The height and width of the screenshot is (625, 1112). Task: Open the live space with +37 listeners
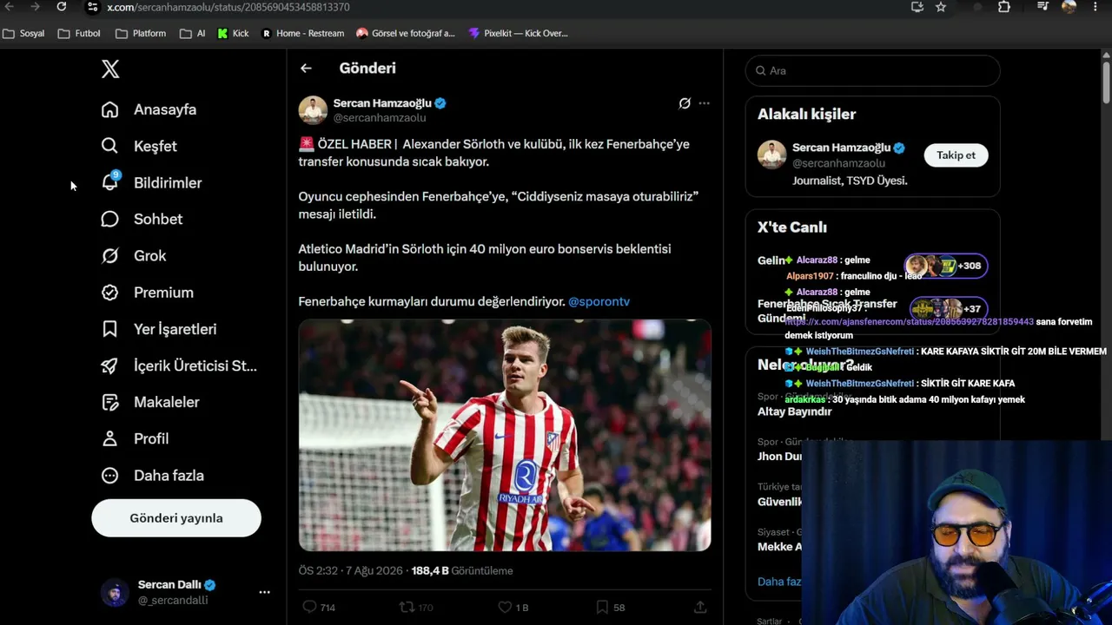[948, 308]
